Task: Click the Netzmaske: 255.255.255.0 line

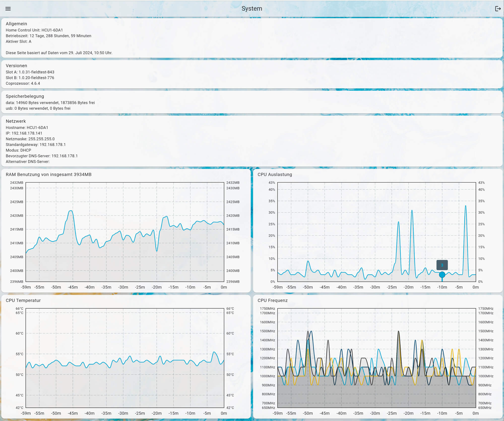Action: point(30,139)
